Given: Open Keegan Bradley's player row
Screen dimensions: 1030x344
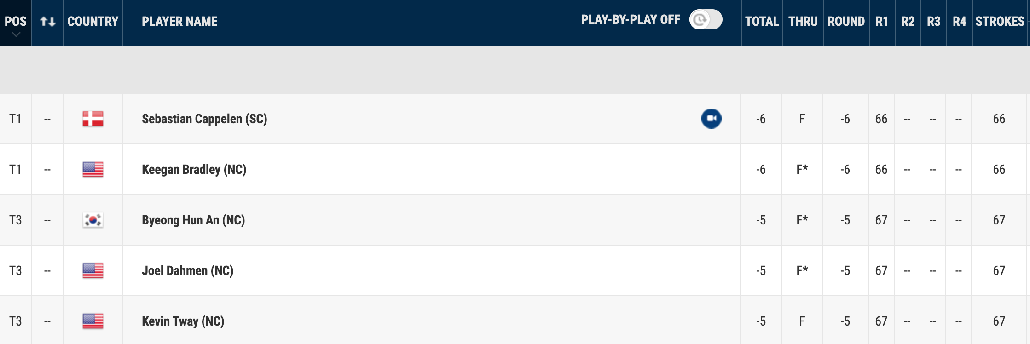Looking at the screenshot, I should pos(515,169).
